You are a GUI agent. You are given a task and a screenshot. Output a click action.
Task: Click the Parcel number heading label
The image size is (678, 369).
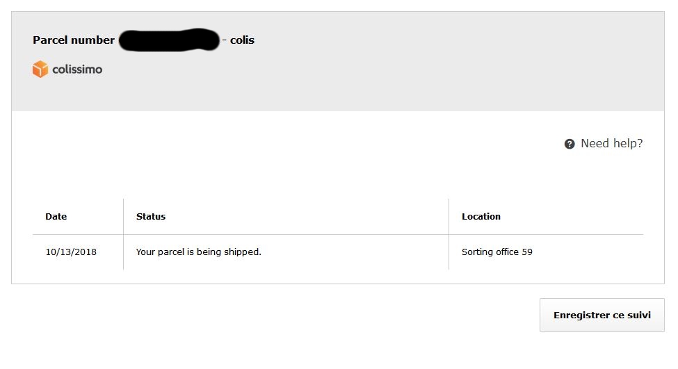pyautogui.click(x=74, y=40)
